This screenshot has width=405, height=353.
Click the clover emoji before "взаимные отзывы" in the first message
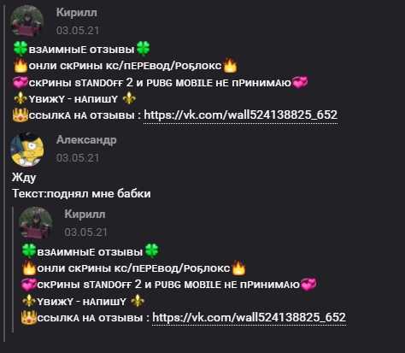click(21, 49)
